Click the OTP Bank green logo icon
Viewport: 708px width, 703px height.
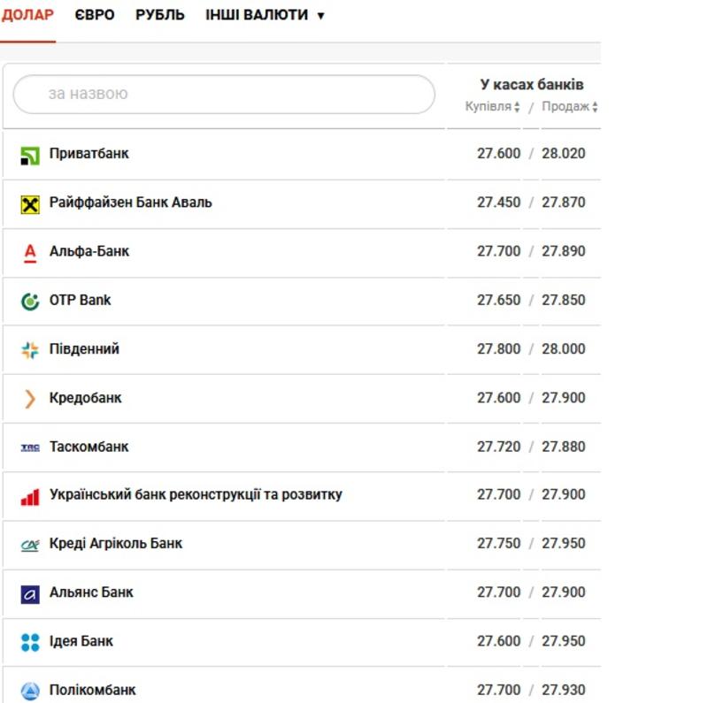[x=30, y=302]
